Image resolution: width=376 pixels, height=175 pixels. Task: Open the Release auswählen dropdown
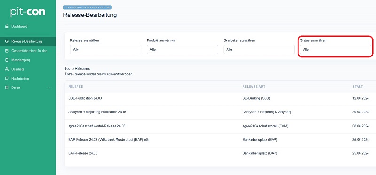(106, 49)
